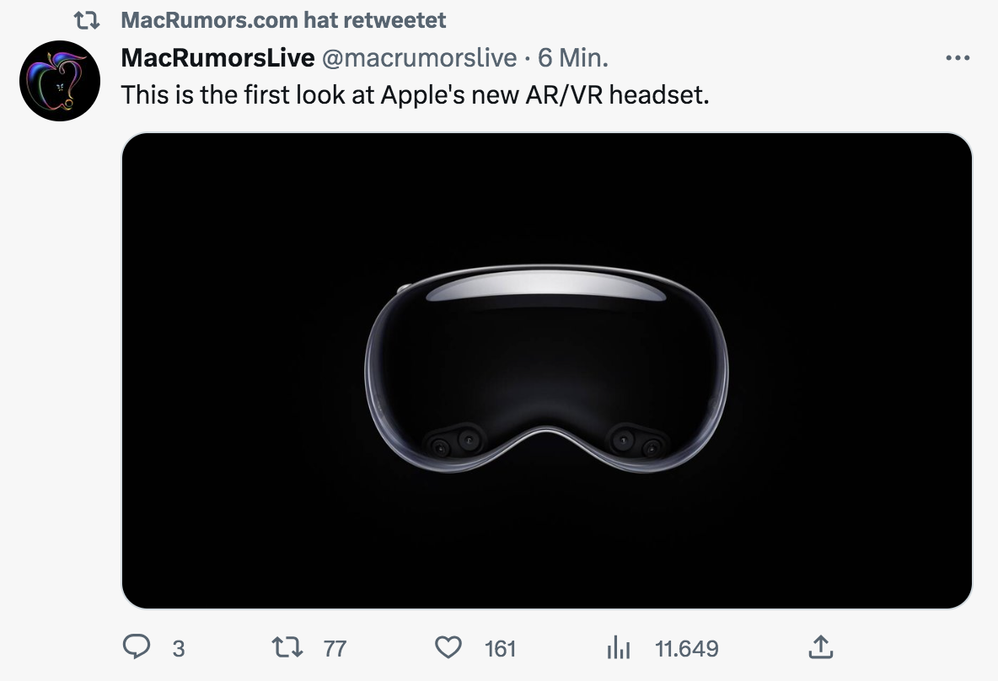Open the MacRumorsLive display name link
Screen dimensions: 998x681
click(x=217, y=57)
